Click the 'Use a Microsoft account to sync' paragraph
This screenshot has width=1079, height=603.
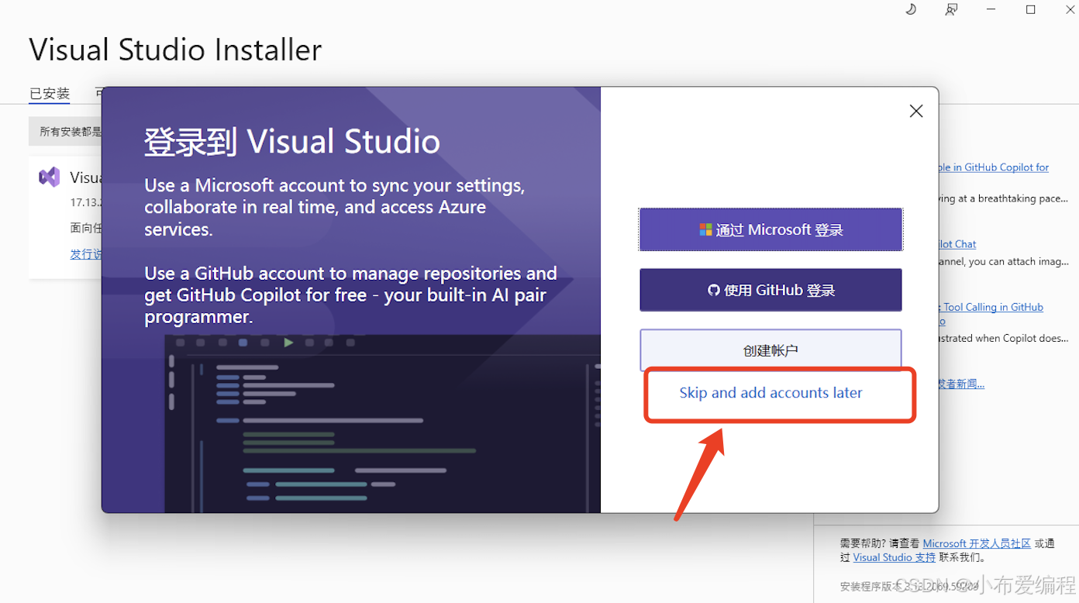coord(335,208)
